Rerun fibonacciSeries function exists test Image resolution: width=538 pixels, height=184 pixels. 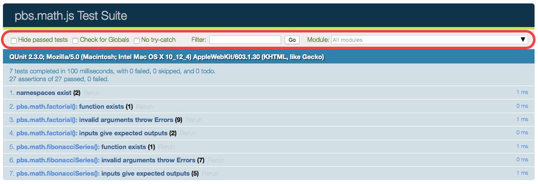pyautogui.click(x=166, y=147)
